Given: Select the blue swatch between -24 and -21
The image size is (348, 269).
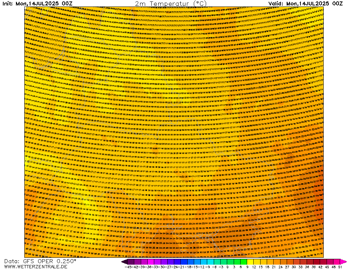Looking at the screenshot, I should [x=177, y=262].
